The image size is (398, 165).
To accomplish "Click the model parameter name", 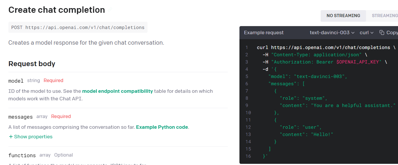I will (x=16, y=81).
